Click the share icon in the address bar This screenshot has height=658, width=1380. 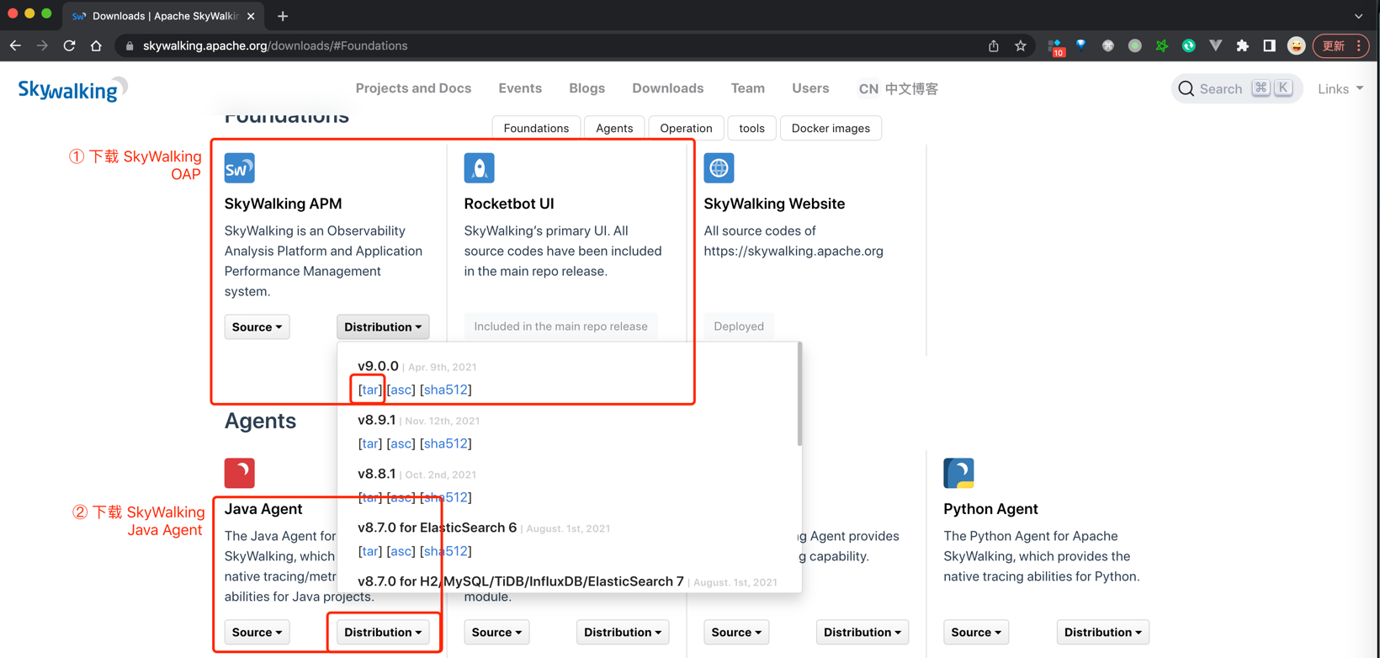click(x=994, y=45)
